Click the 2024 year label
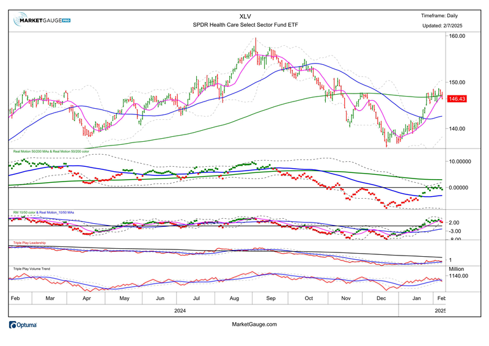 [180, 311]
